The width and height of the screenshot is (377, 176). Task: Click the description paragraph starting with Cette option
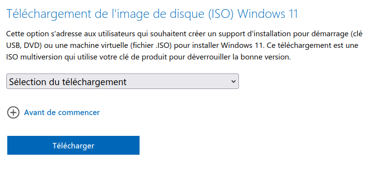click(185, 45)
